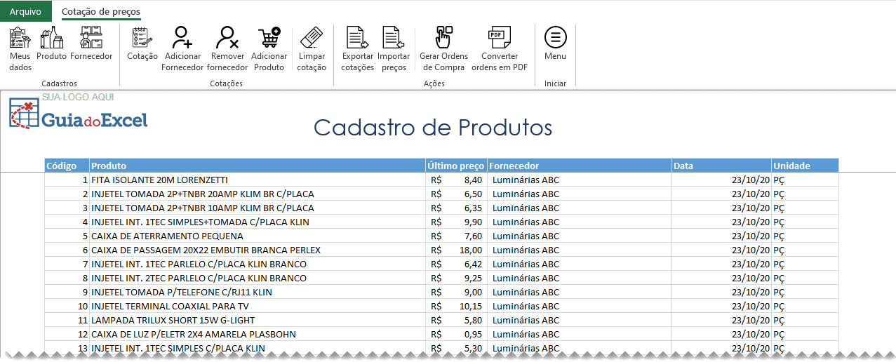Select cell INJETEL TERMINAL COAXIAL PARA TV
This screenshot has width=896, height=362.
257,306
